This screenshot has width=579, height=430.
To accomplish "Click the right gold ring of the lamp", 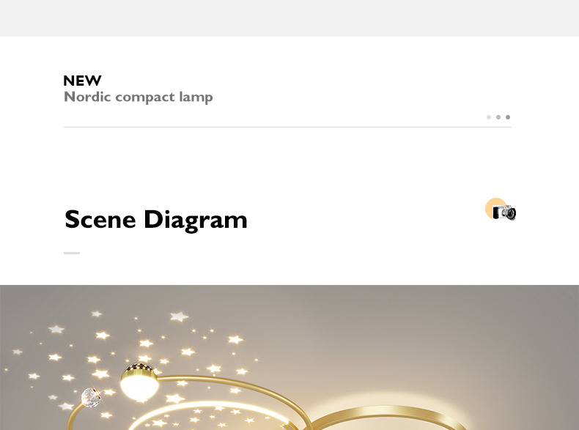I will pos(388,410).
